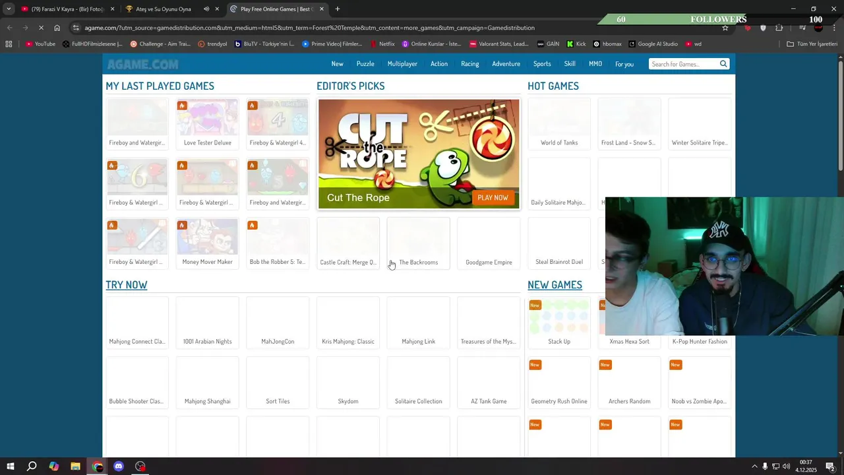
Task: Open the Prime Video bookmark
Action: click(x=332, y=44)
